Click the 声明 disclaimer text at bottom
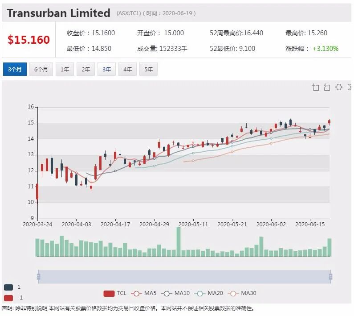This screenshot has width=354, height=316. [128, 308]
